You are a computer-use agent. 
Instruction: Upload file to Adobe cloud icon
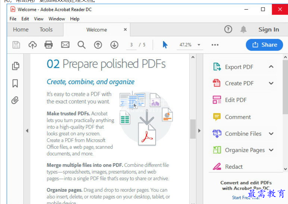point(32,45)
